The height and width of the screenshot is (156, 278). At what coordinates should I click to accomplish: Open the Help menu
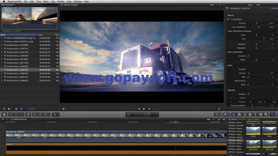pyautogui.click(x=87, y=1)
